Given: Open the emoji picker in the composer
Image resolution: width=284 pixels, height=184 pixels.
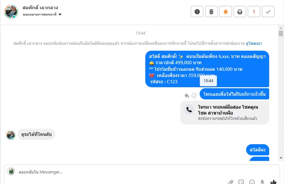Looking at the screenshot, I should [x=252, y=182].
